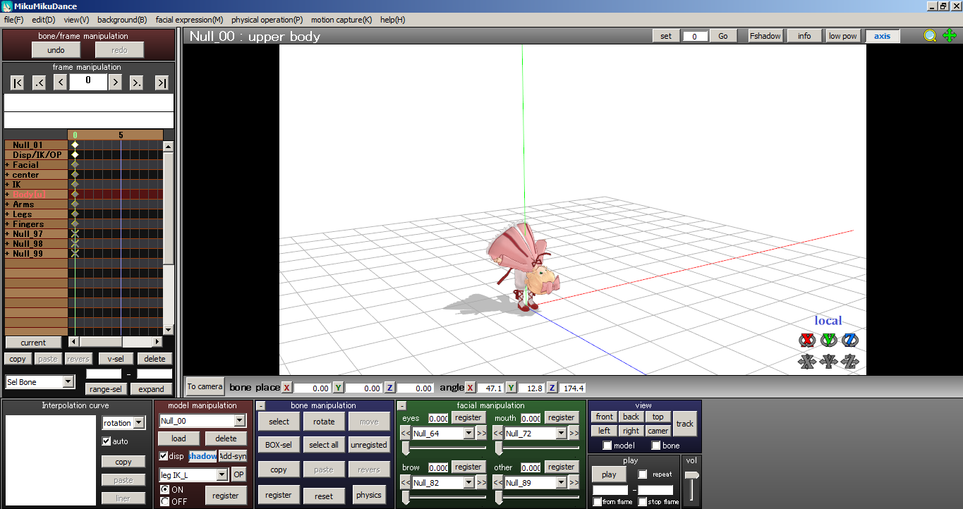Click the eyes morph slider handle
This screenshot has height=509, width=963.
[x=406, y=448]
